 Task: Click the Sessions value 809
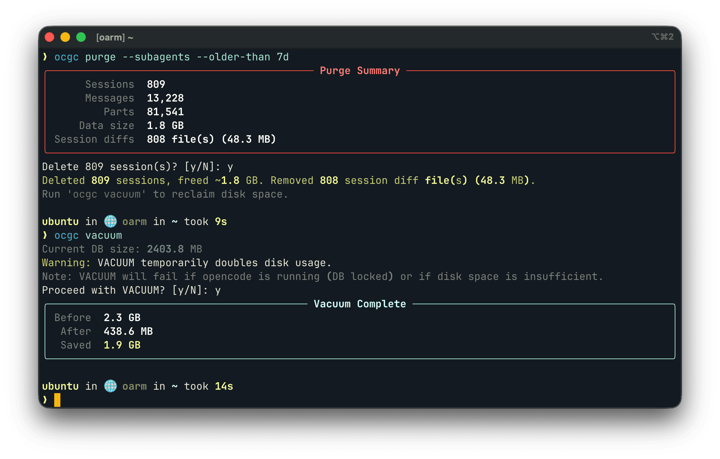(x=156, y=84)
